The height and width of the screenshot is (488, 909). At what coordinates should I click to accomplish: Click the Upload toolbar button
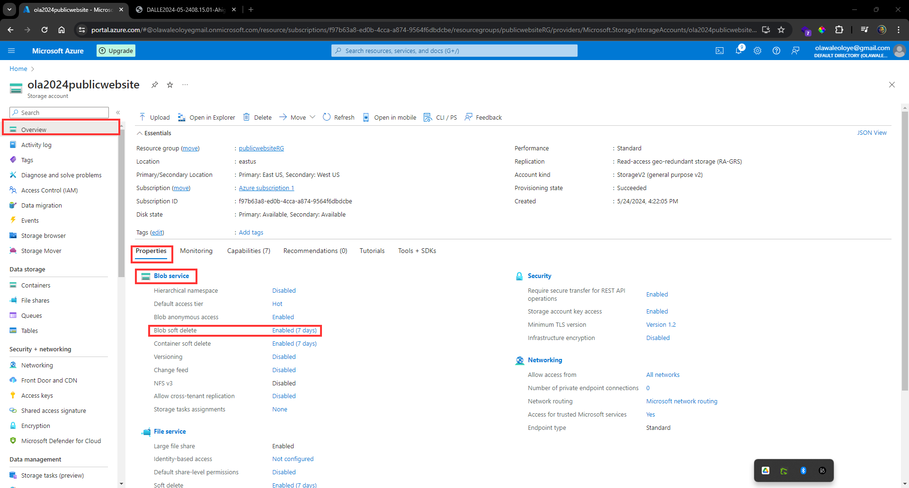[154, 117]
